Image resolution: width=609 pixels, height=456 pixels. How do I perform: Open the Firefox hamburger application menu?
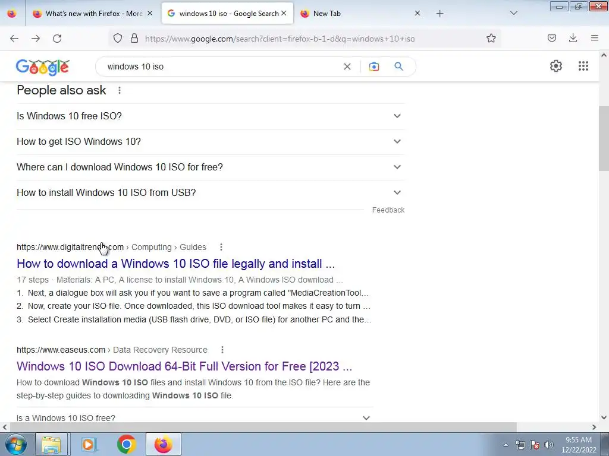click(x=595, y=38)
